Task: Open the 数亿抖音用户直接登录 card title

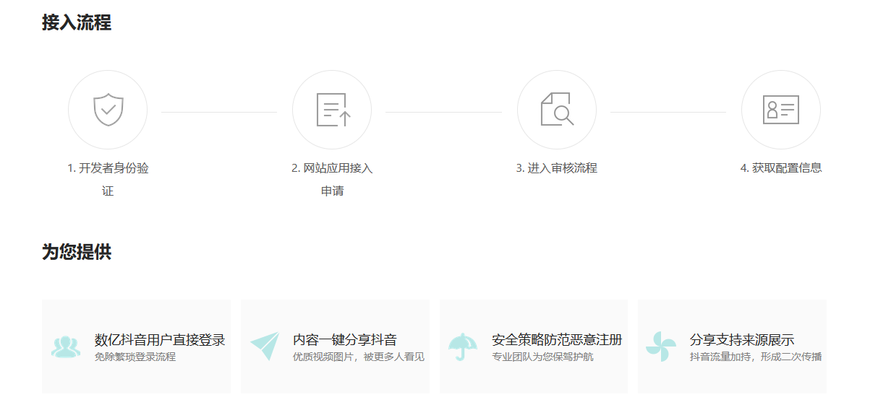Action: click(160, 340)
